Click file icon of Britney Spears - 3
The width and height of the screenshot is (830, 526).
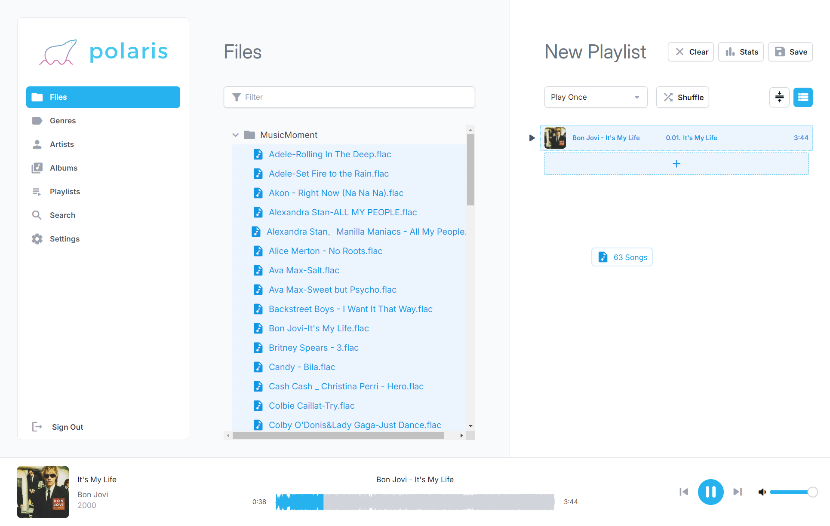click(x=258, y=348)
